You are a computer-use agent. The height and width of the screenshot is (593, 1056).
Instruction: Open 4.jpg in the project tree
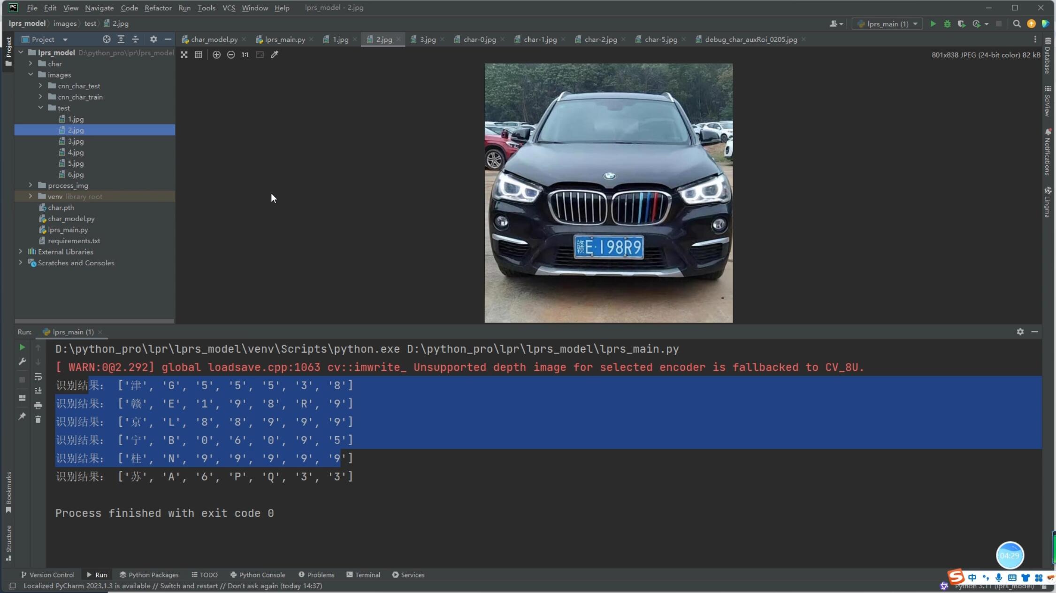tap(76, 153)
